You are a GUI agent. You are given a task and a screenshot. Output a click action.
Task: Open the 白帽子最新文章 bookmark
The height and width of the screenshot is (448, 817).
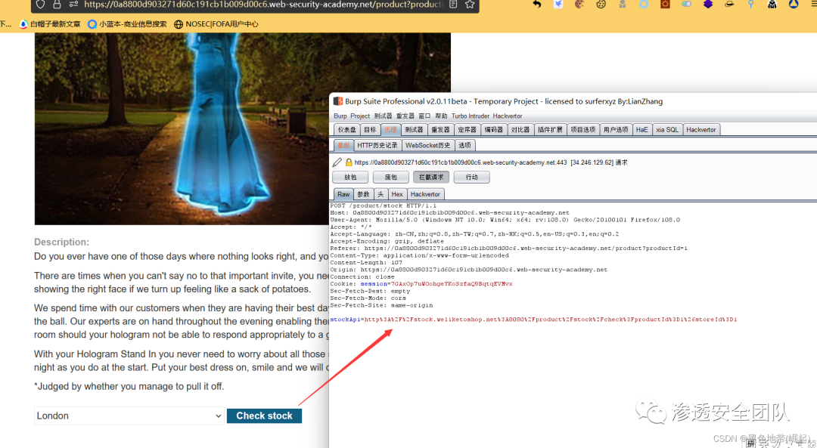coord(50,24)
